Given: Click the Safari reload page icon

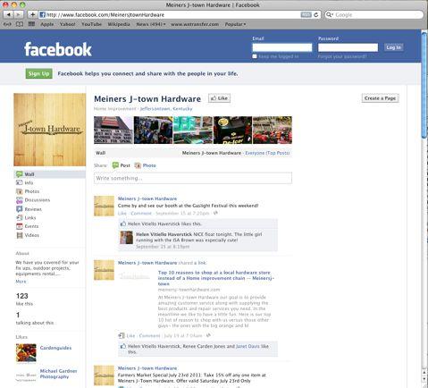Looking at the screenshot, I should click(316, 14).
